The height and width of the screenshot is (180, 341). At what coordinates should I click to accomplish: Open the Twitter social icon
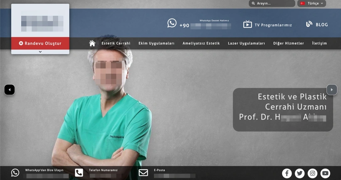click(299, 173)
